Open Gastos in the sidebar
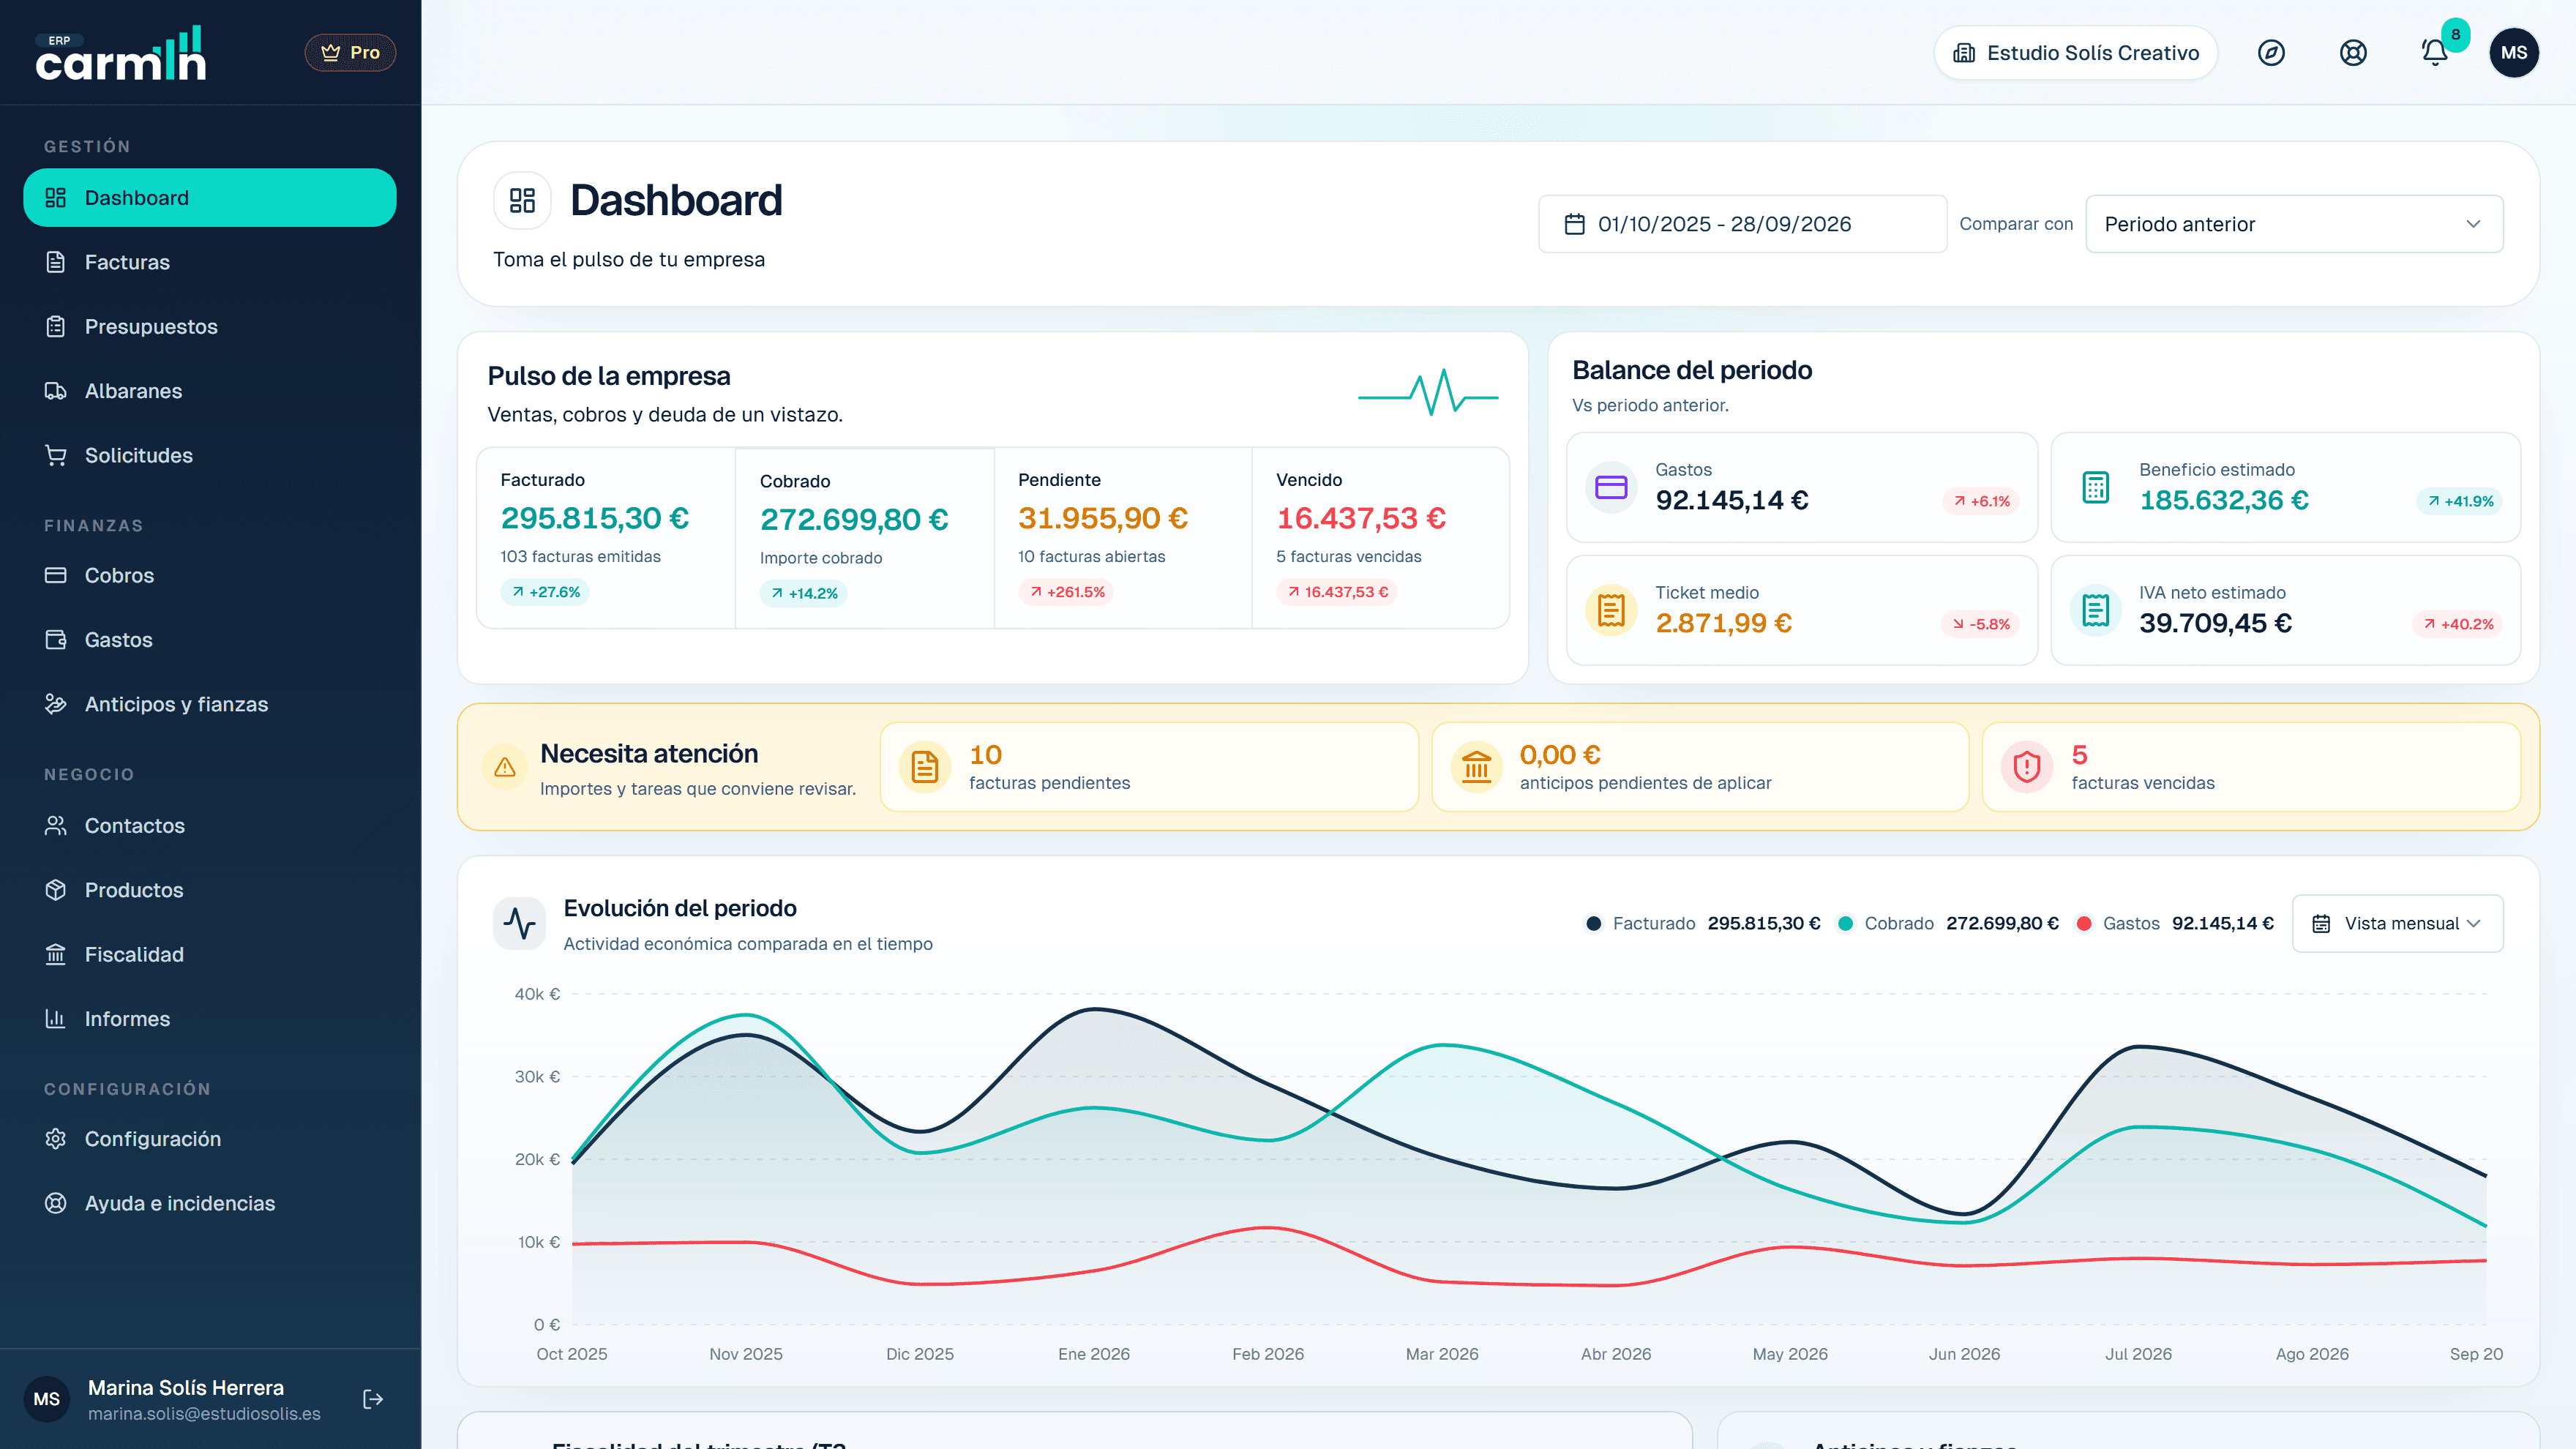 210,640
